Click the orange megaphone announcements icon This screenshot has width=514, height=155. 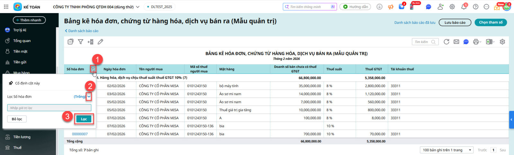click(x=391, y=7)
